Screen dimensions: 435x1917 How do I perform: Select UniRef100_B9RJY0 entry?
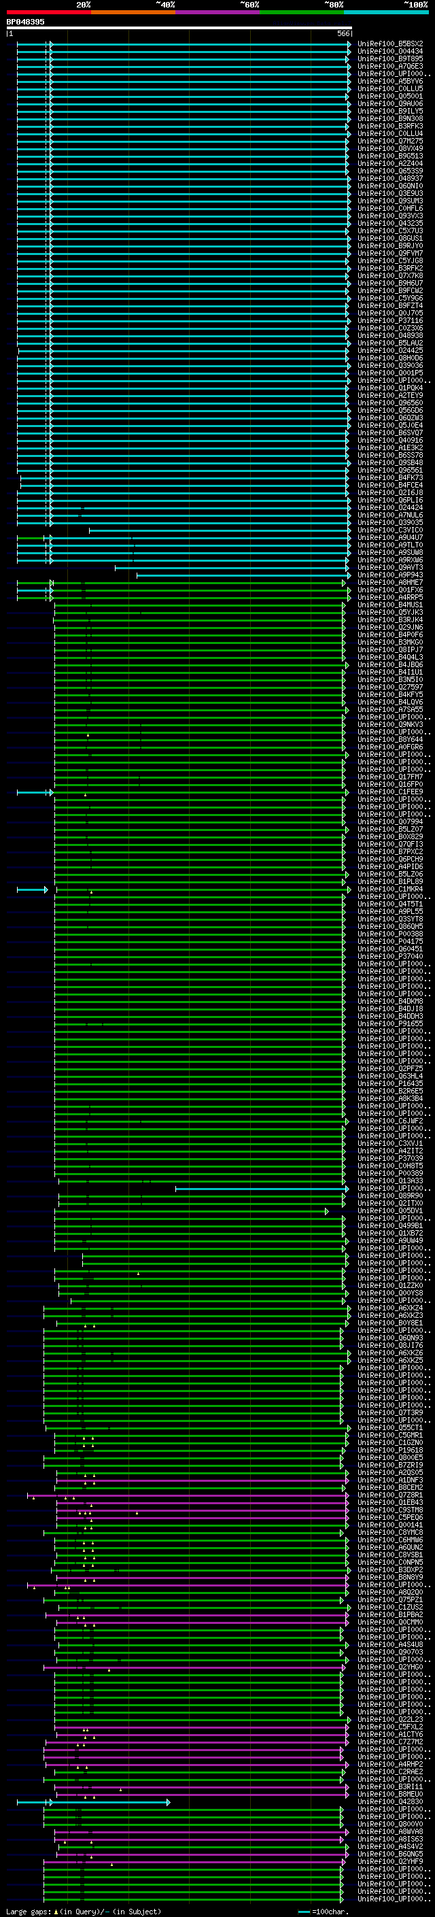tap(390, 245)
